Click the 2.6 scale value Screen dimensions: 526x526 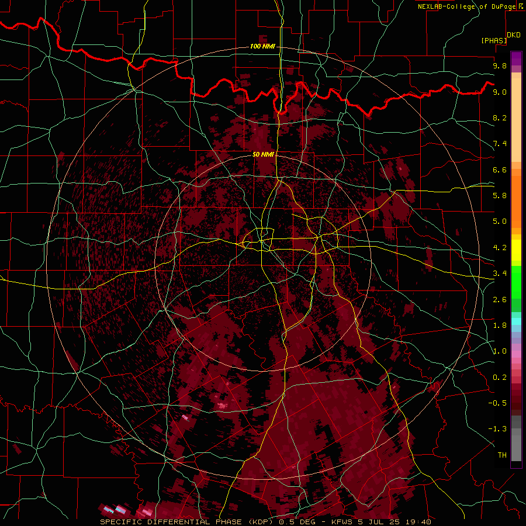point(500,300)
